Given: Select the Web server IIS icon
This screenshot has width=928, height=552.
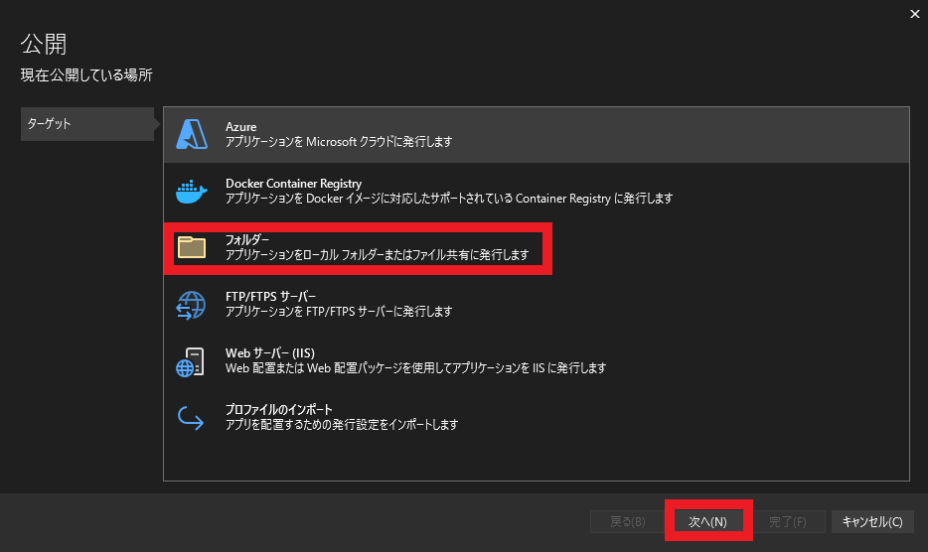Looking at the screenshot, I should click(191, 361).
